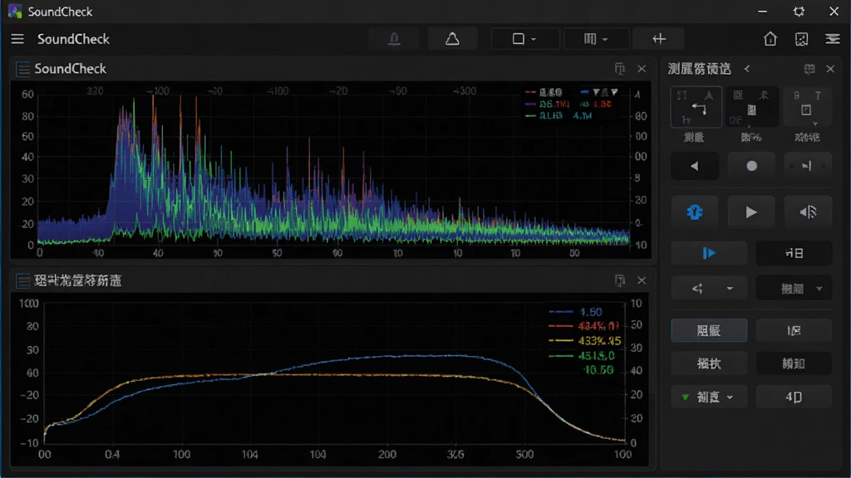The height and width of the screenshot is (478, 851).
Task: Collapse the right panel with the chevron arrow
Action: point(747,69)
